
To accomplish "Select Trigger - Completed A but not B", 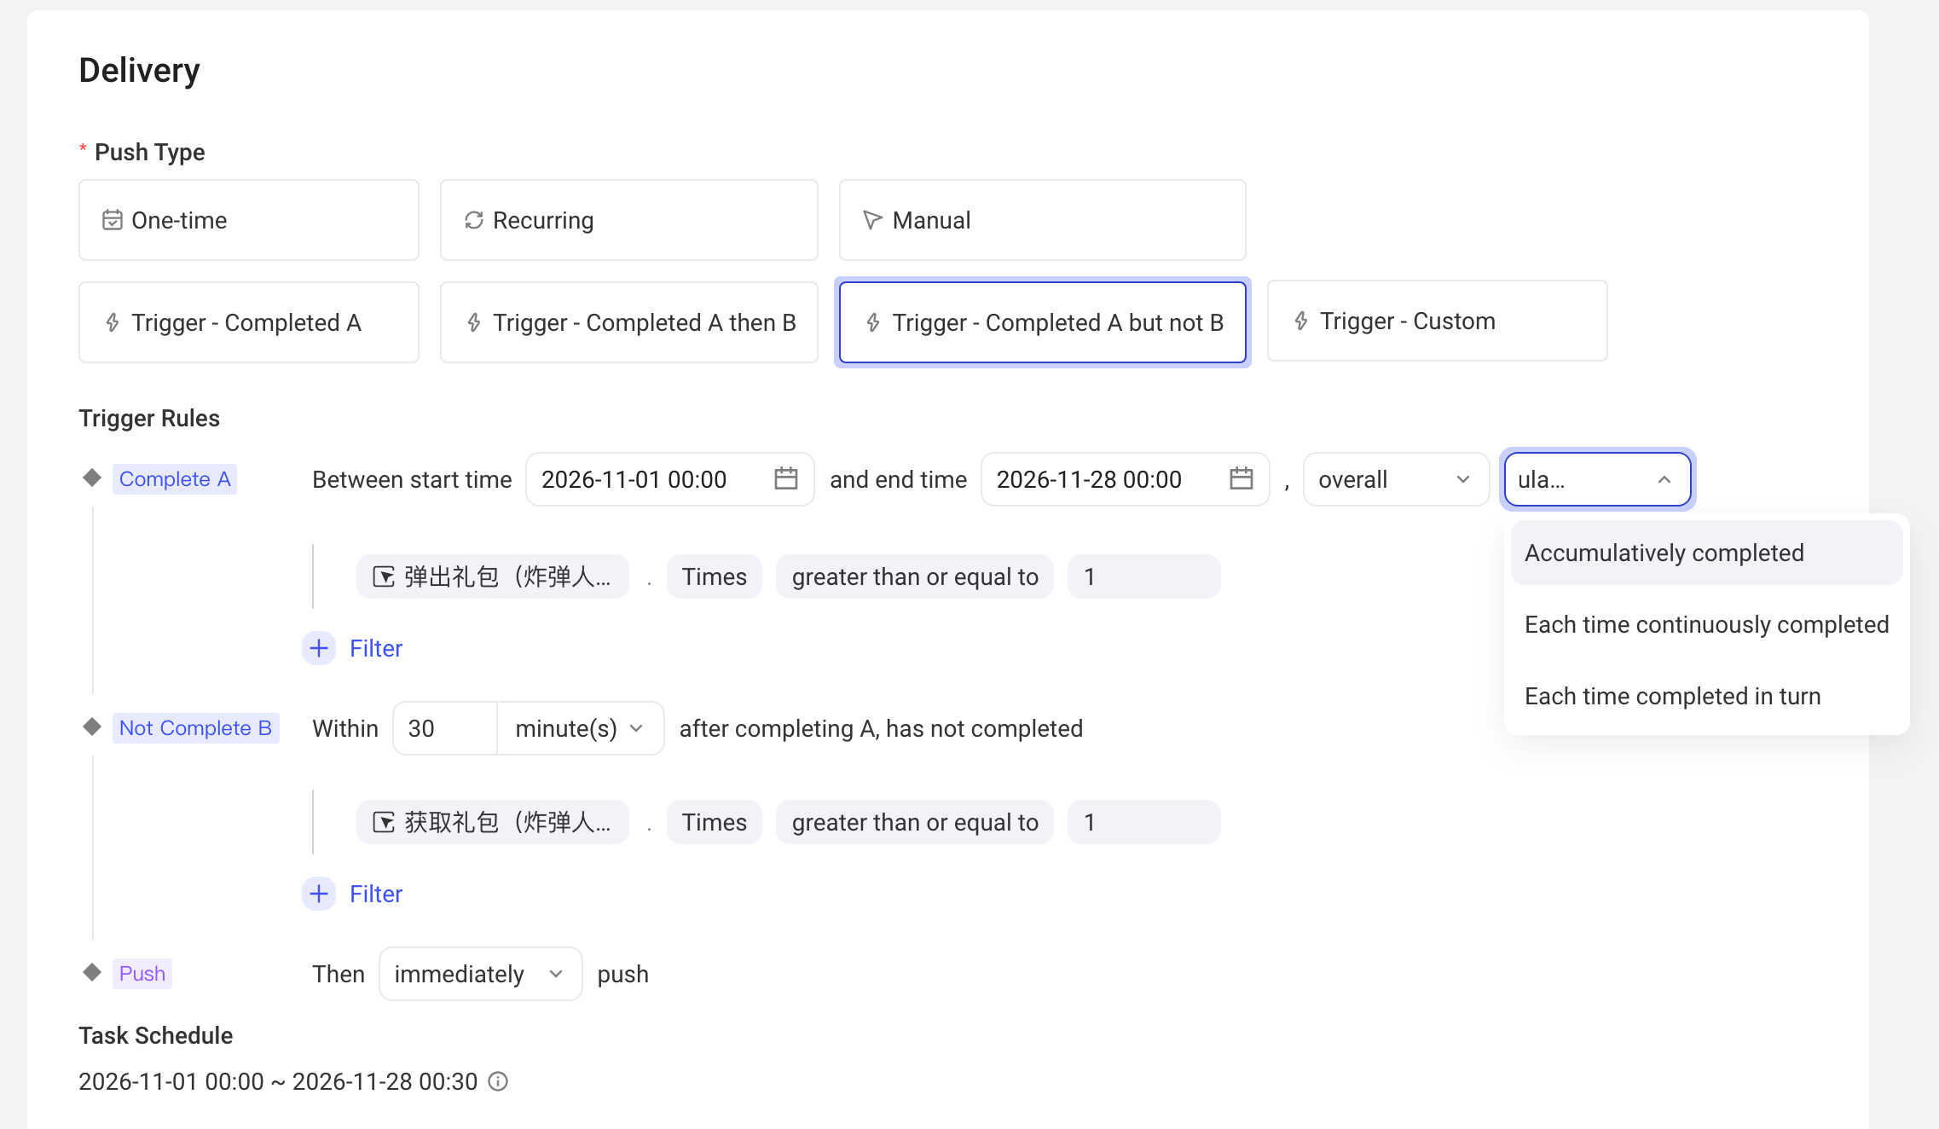I will point(1042,322).
